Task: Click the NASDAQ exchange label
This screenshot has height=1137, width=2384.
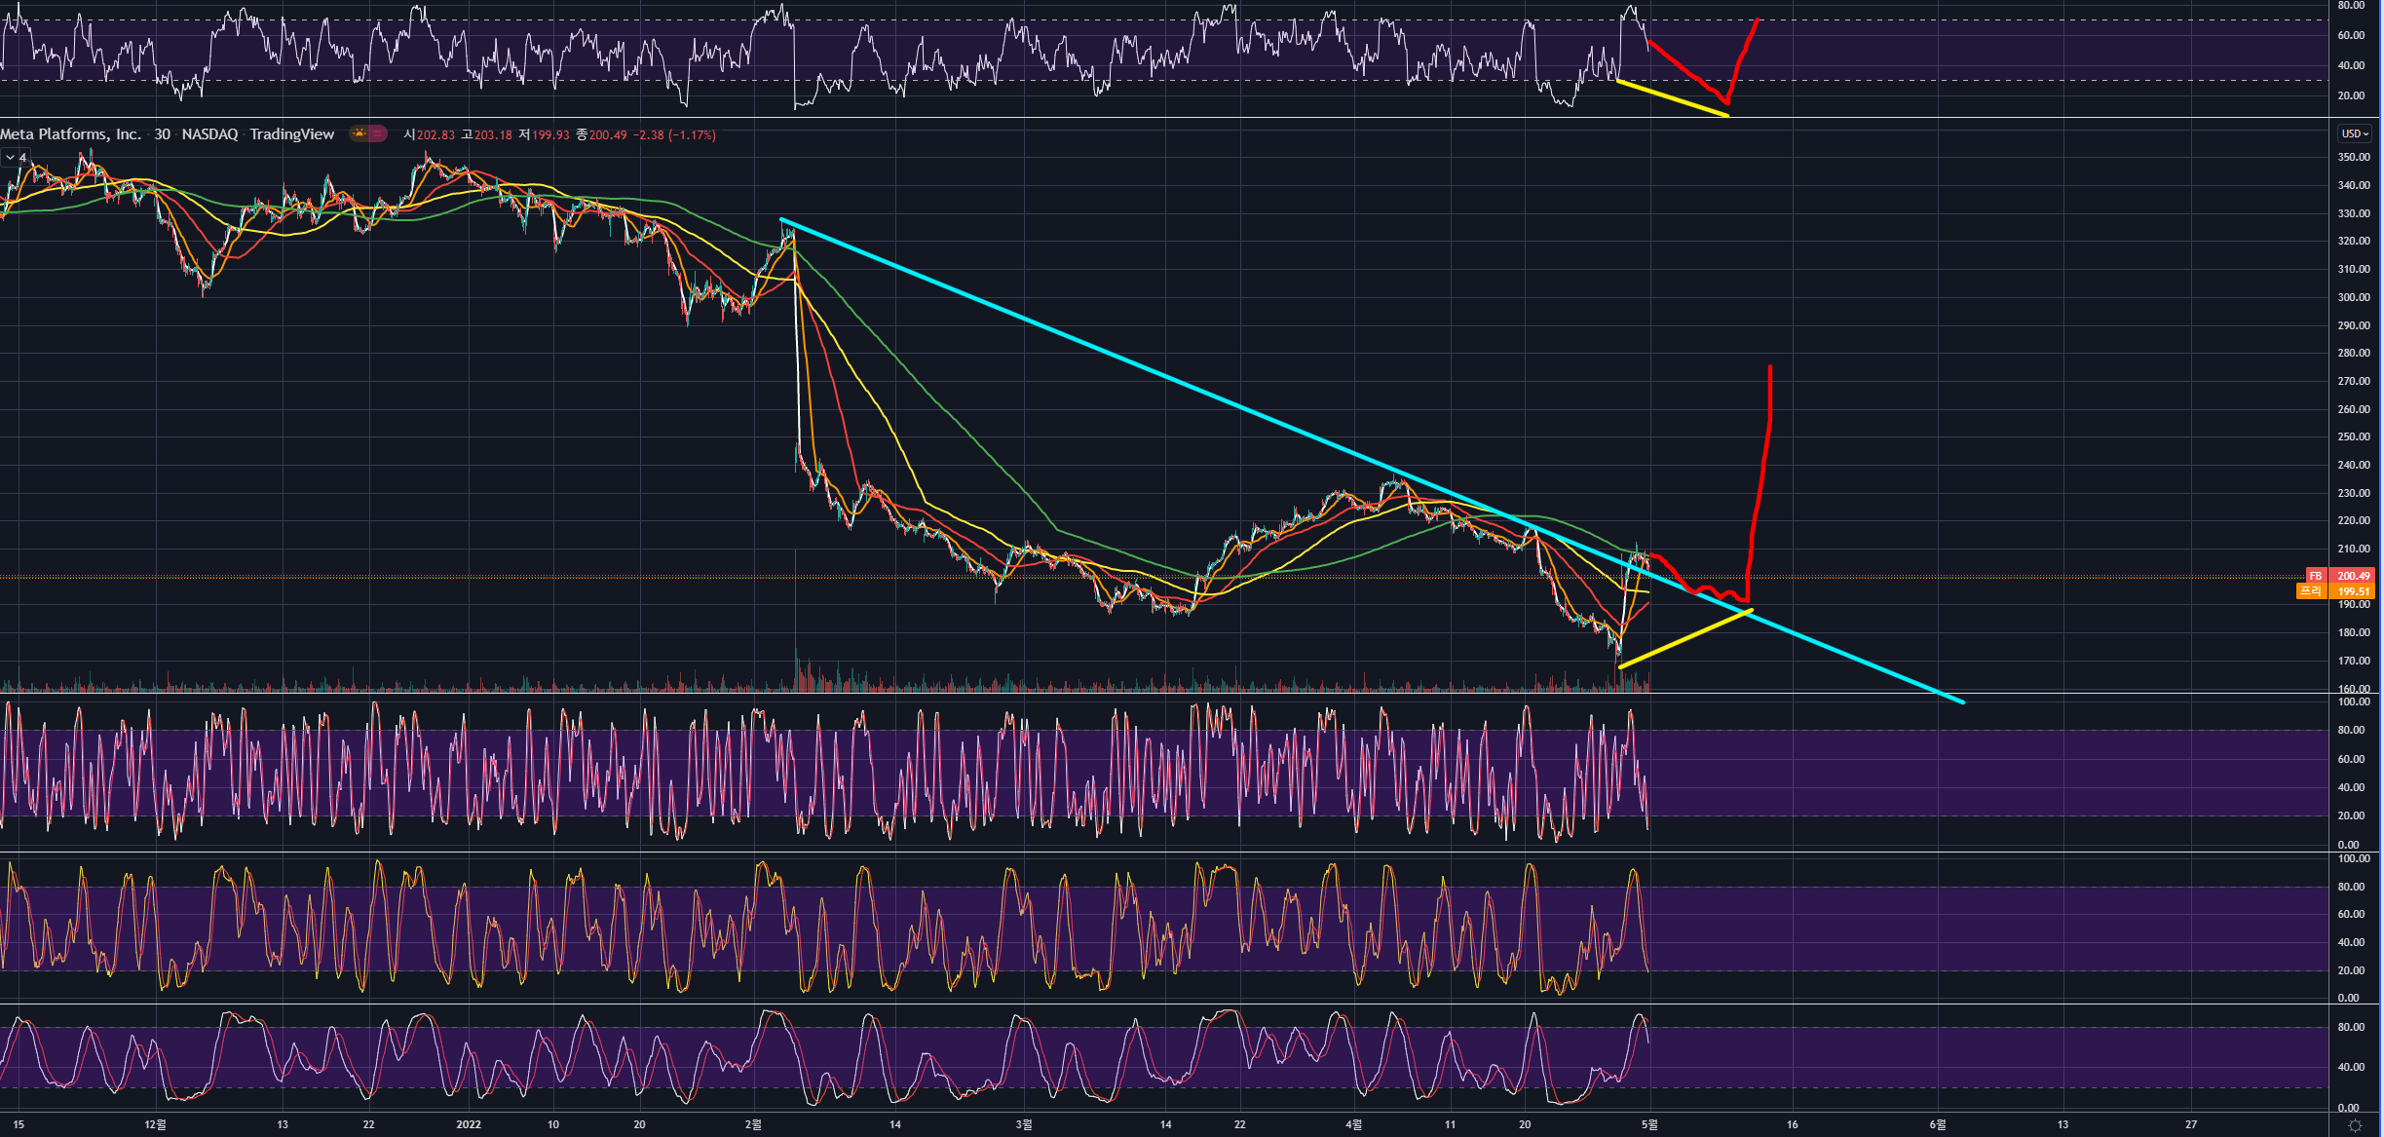Action: (x=209, y=134)
